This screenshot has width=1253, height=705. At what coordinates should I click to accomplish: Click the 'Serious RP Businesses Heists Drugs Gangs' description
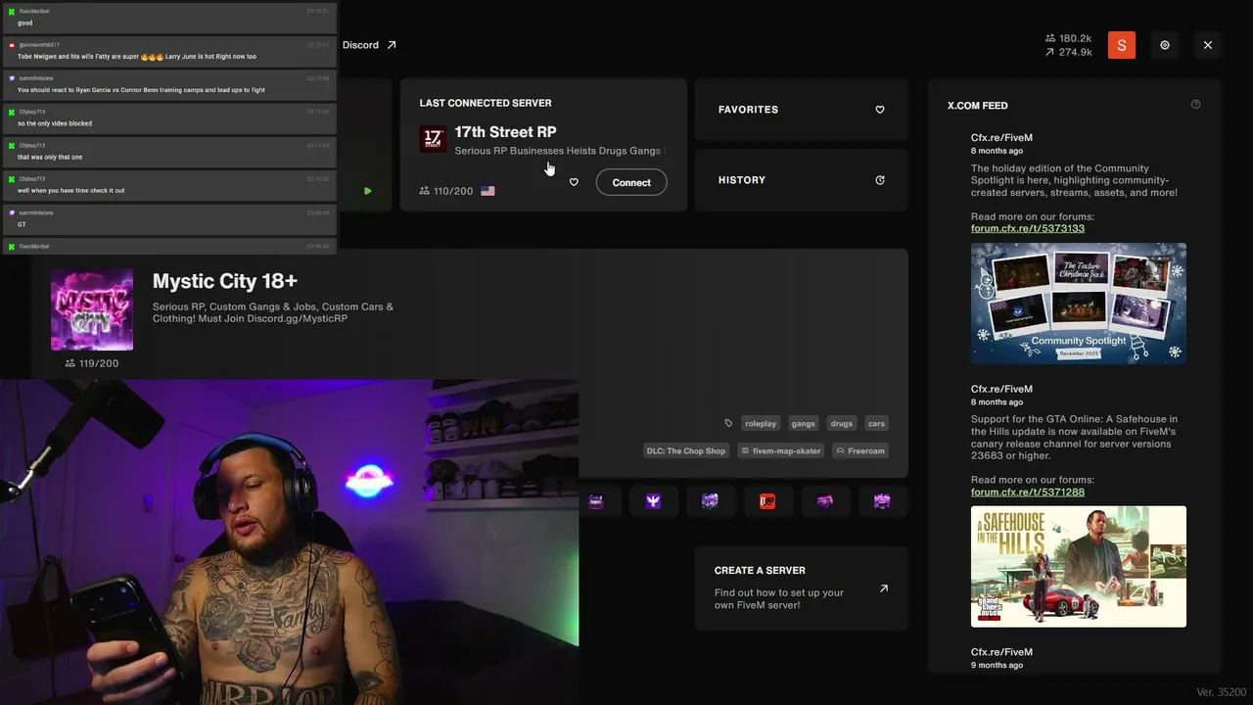558,151
